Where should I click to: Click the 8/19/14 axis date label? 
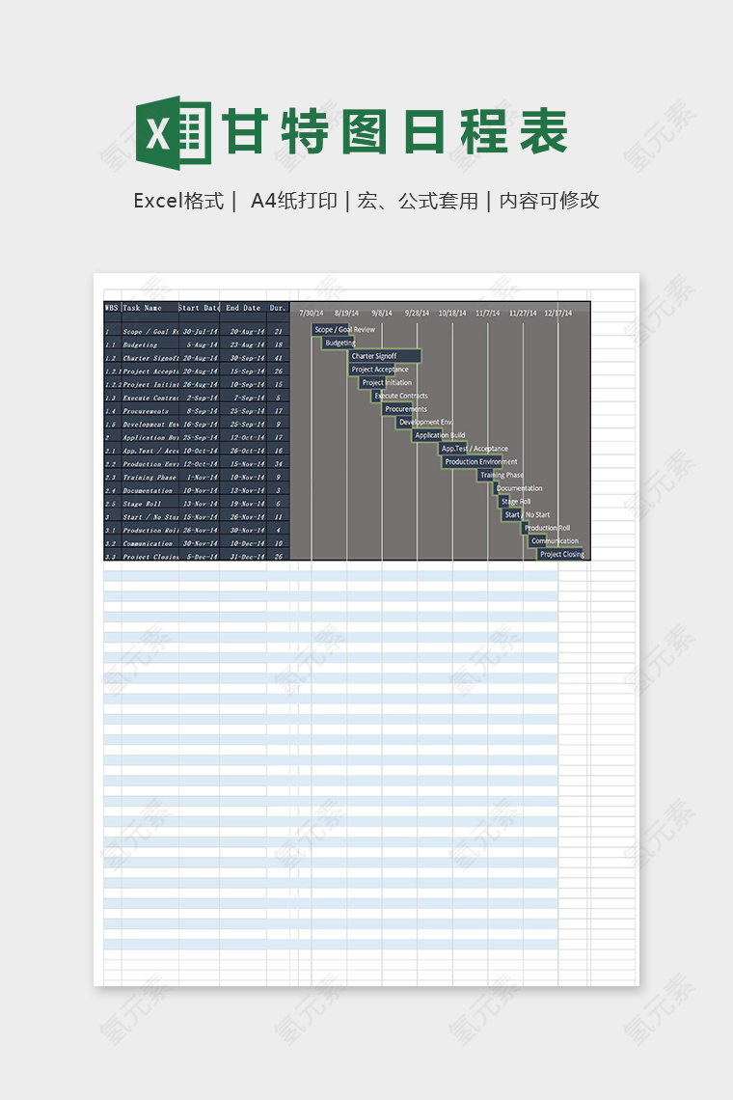(346, 313)
